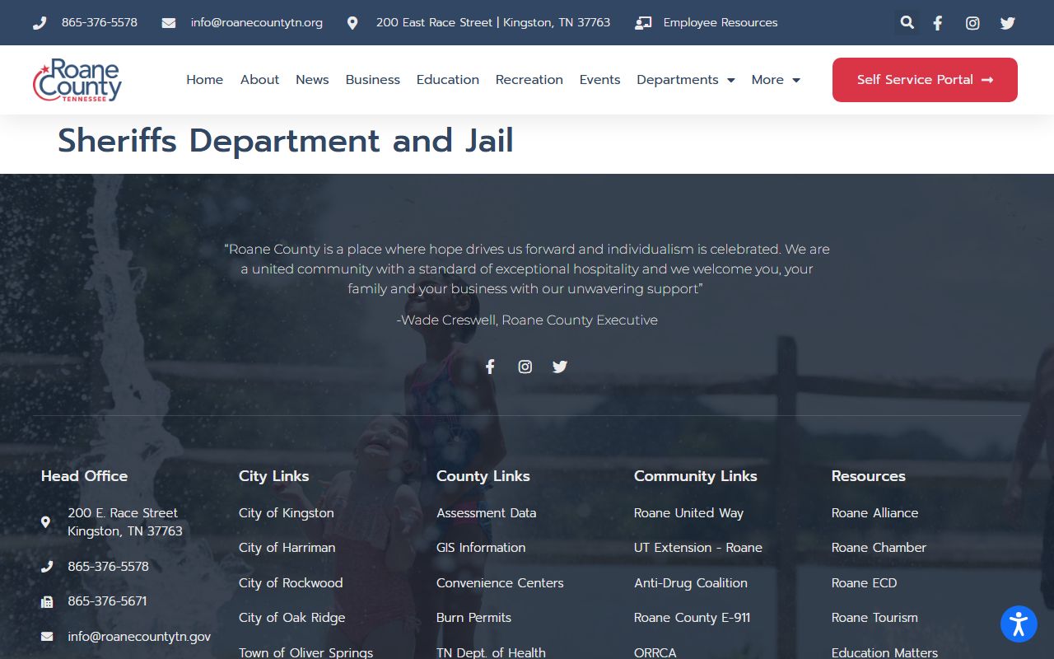Open Roane ECD link
Screen dimensions: 1054x659
[864, 582]
